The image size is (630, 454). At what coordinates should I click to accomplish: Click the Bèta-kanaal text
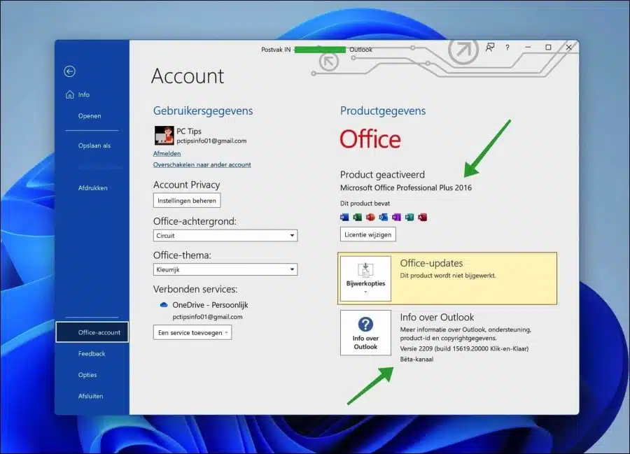[x=416, y=360]
